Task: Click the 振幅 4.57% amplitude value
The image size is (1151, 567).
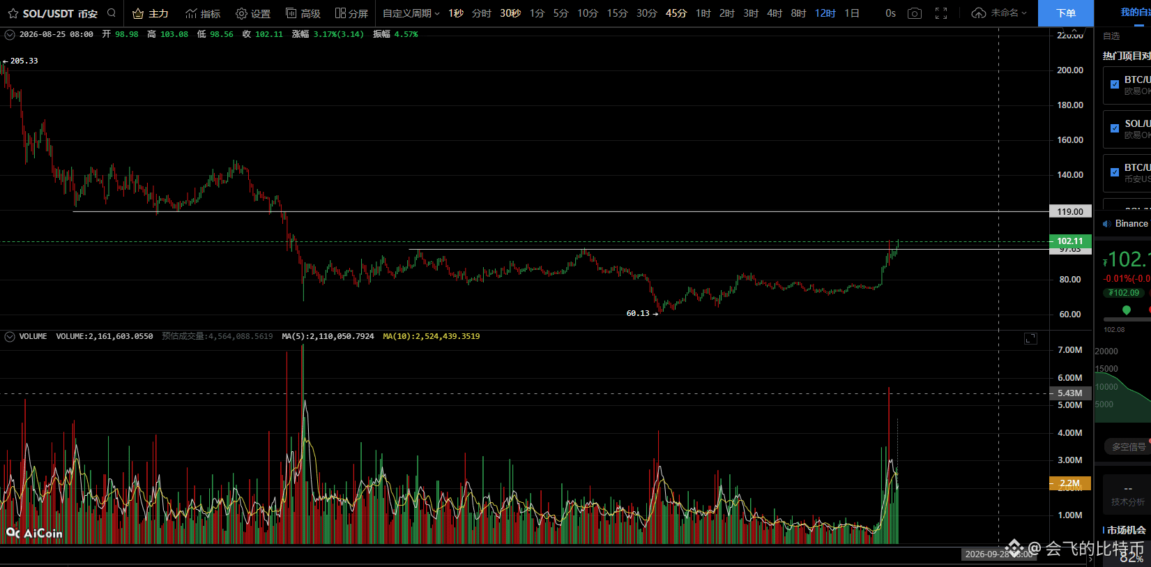Action: tap(395, 34)
